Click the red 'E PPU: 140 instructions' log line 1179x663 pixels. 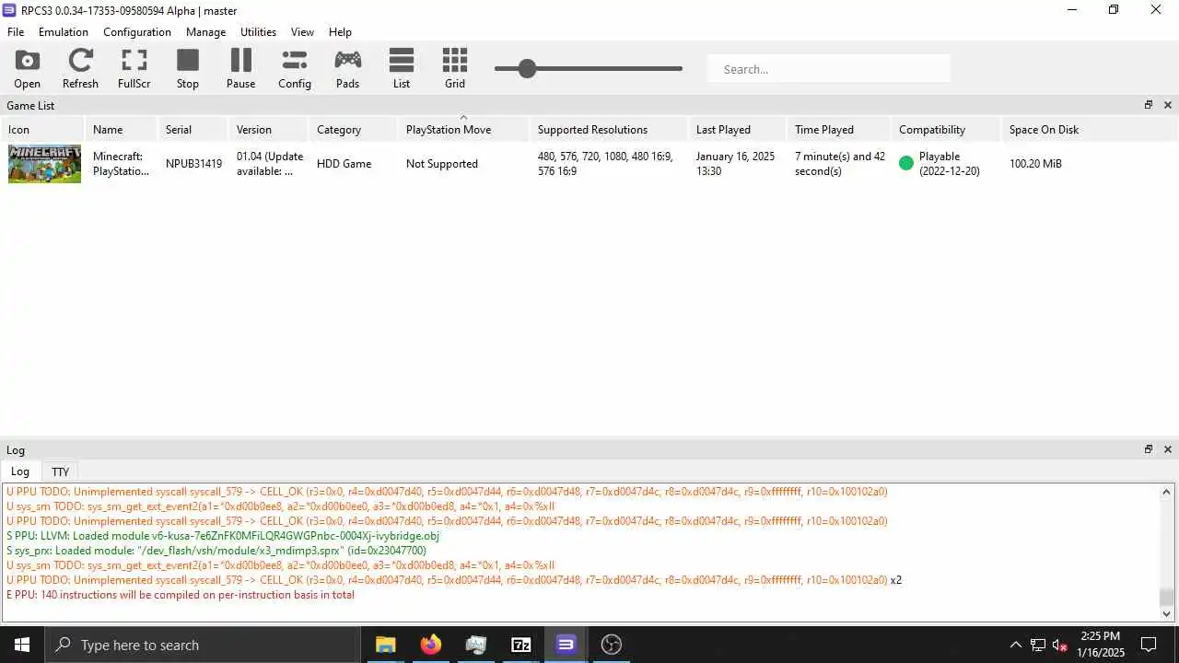click(181, 595)
